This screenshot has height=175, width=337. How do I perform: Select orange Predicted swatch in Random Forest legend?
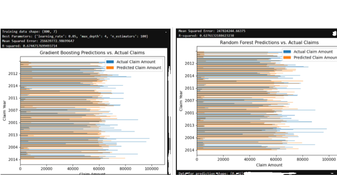tap(287, 57)
